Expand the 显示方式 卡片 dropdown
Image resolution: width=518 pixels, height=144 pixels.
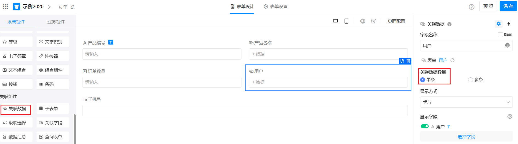(466, 102)
